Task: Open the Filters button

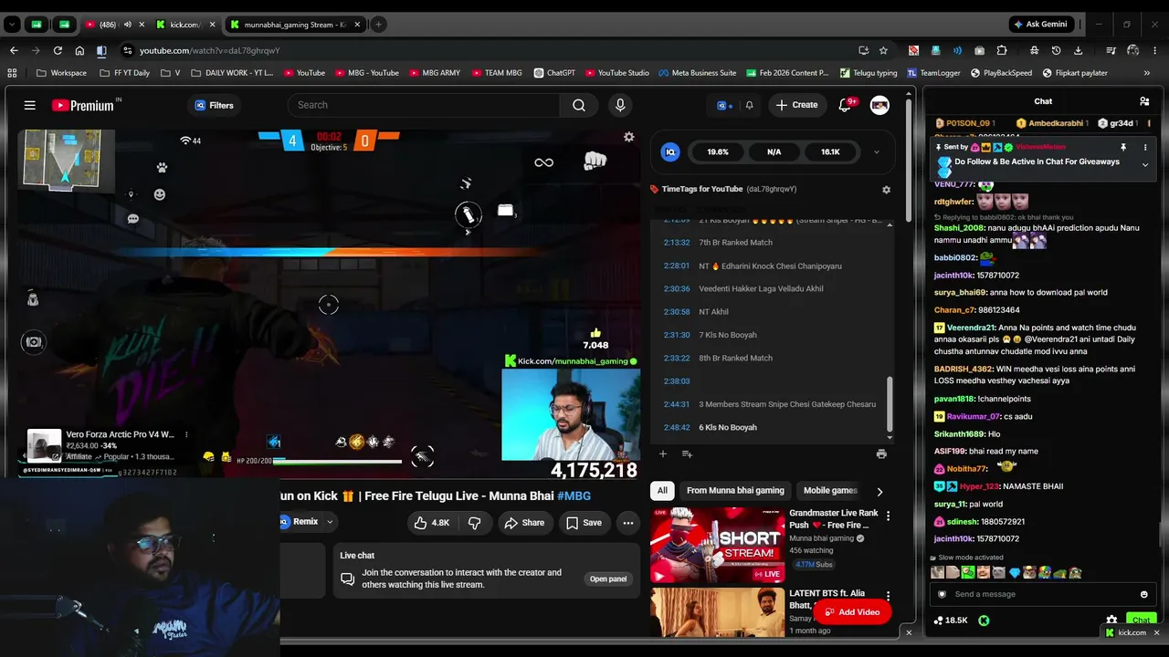Action: [x=214, y=105]
